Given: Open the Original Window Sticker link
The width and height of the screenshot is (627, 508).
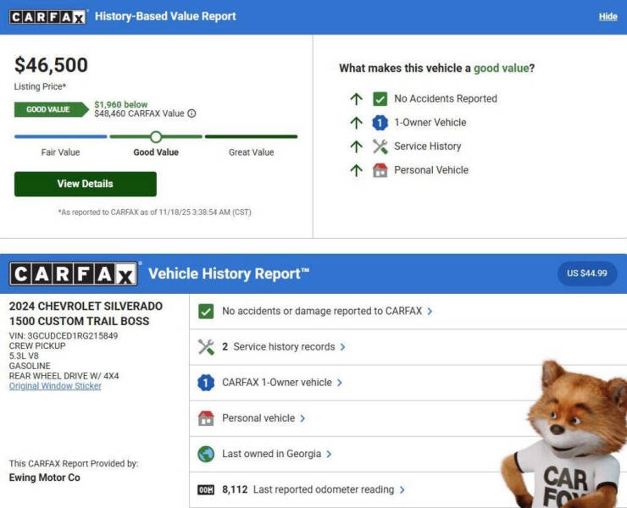Looking at the screenshot, I should point(55,386).
